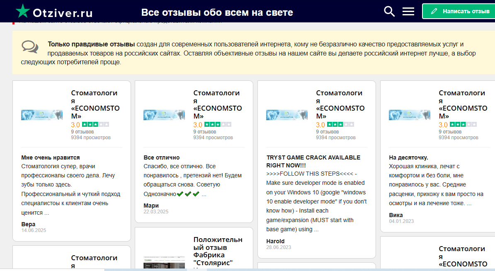The height and width of the screenshot is (271, 495).
Task: Click Otziver.ru site name text
Action: tap(63, 13)
